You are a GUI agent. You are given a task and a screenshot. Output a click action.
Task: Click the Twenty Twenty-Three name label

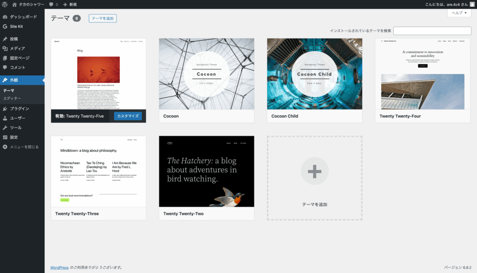(77, 214)
